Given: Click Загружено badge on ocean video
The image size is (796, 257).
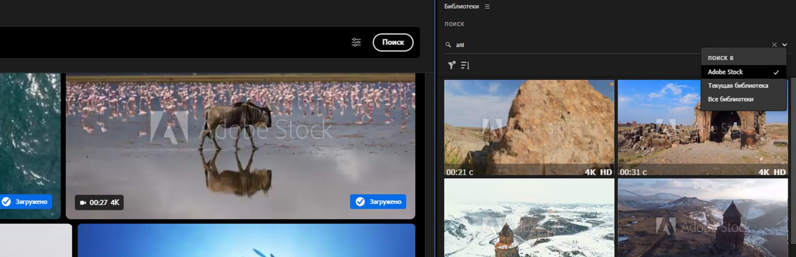Looking at the screenshot, I should coord(26,202).
